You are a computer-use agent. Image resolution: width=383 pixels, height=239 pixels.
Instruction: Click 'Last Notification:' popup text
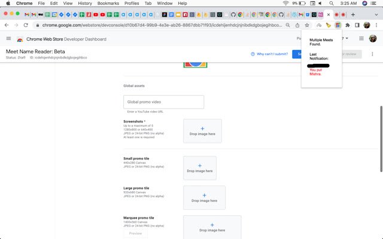319,56
